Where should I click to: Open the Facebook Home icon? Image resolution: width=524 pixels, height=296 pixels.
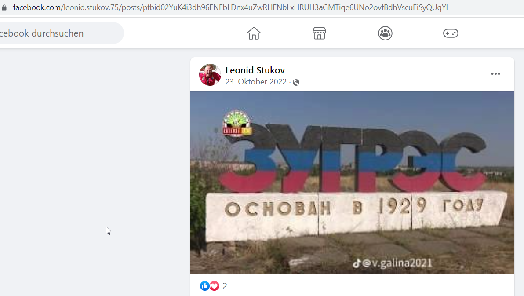[x=254, y=33]
